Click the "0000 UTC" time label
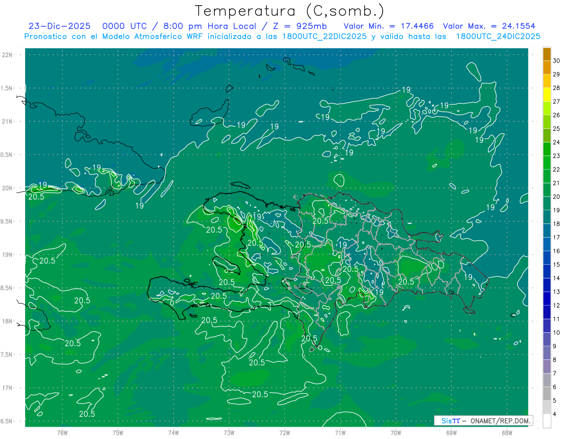Viewport: 569px width, 439px height. pos(126,26)
